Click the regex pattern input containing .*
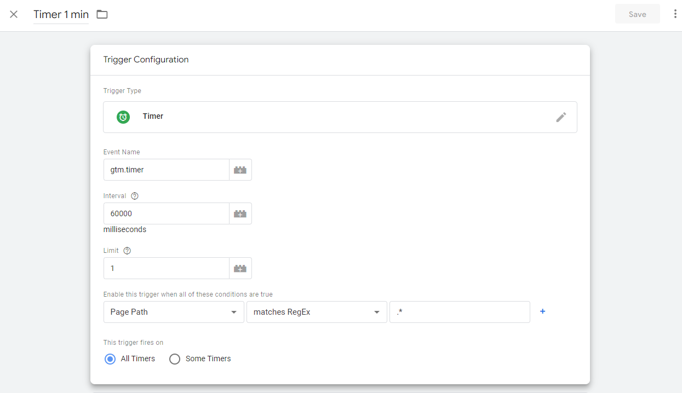Screen dimensions: 682x393 459,311
